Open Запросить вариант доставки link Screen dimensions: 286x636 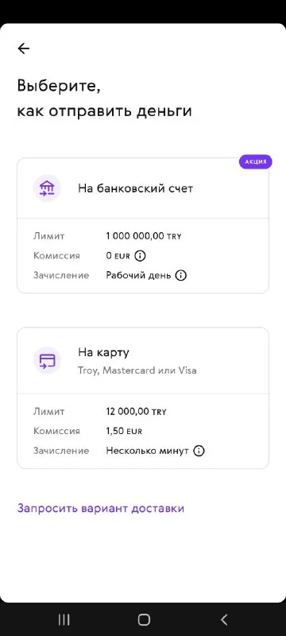point(100,508)
